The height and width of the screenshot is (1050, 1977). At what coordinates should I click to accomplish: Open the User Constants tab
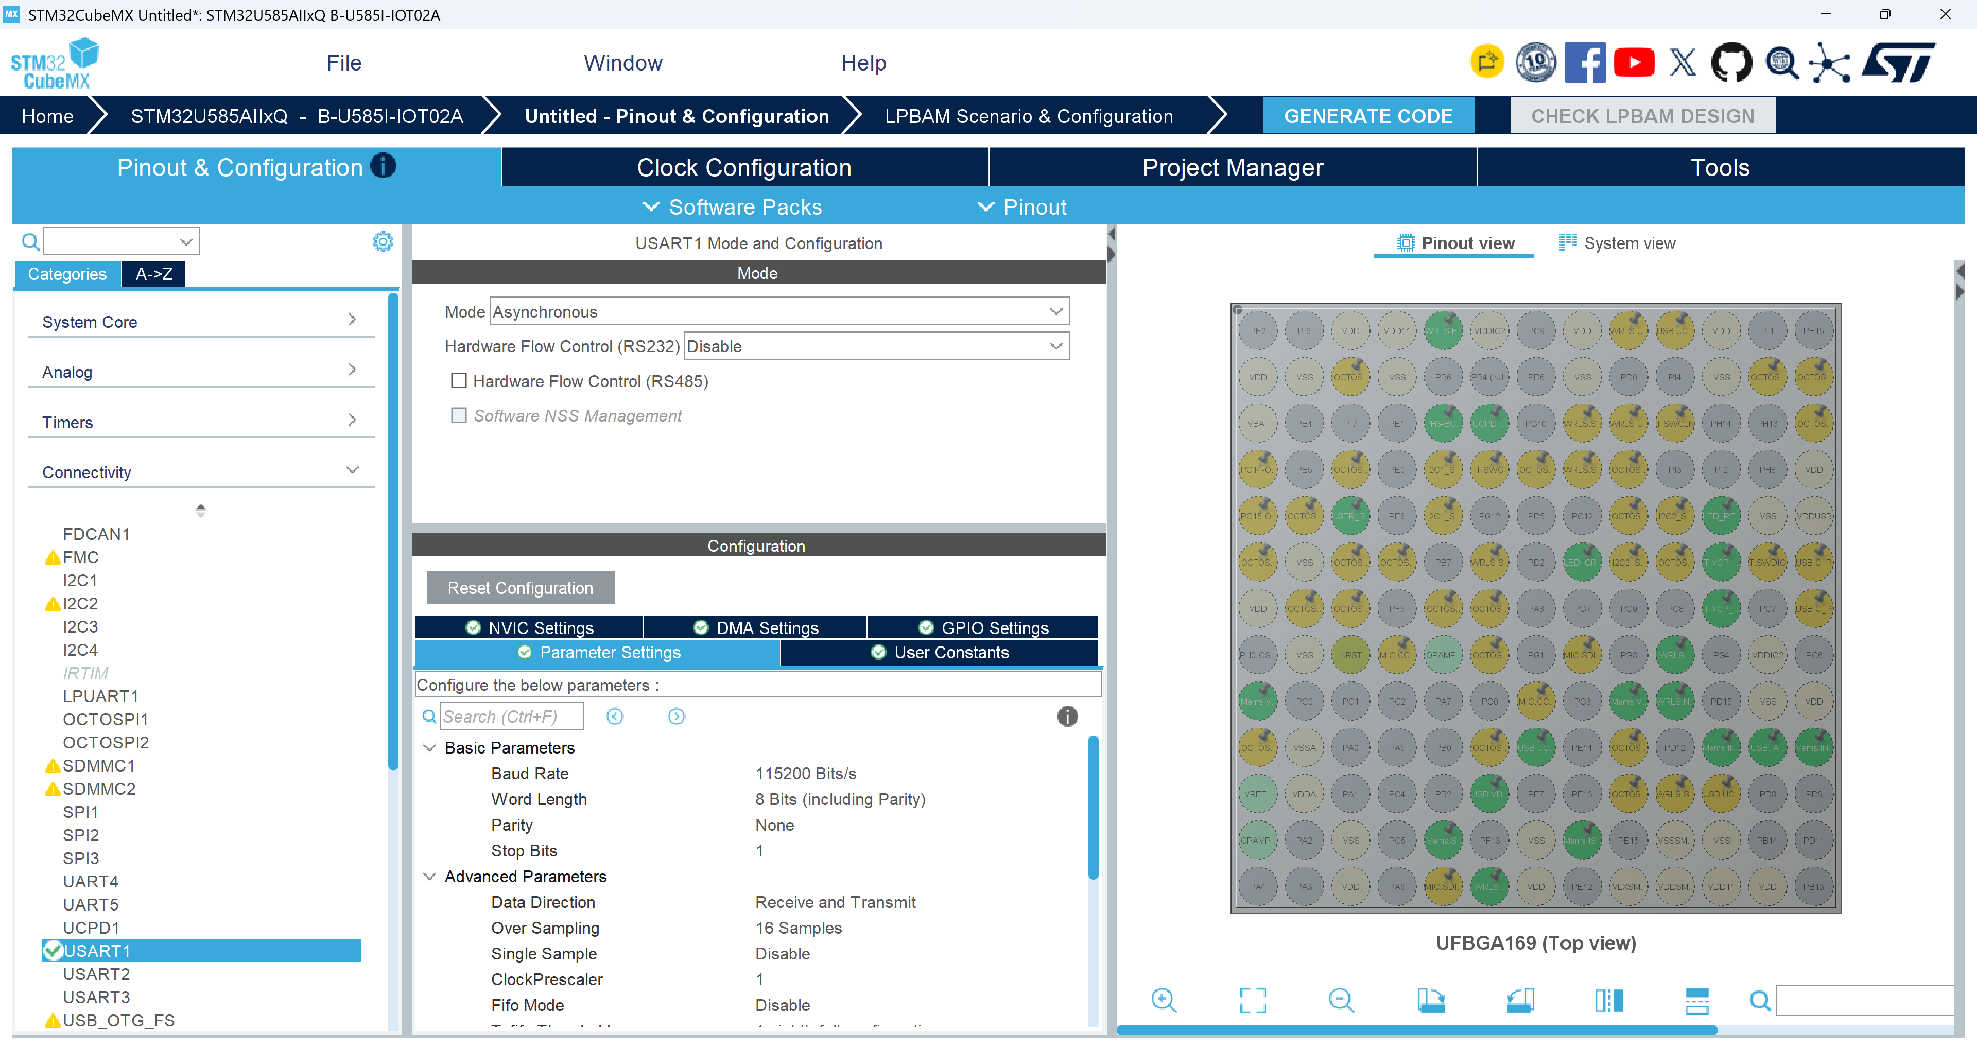coord(940,653)
